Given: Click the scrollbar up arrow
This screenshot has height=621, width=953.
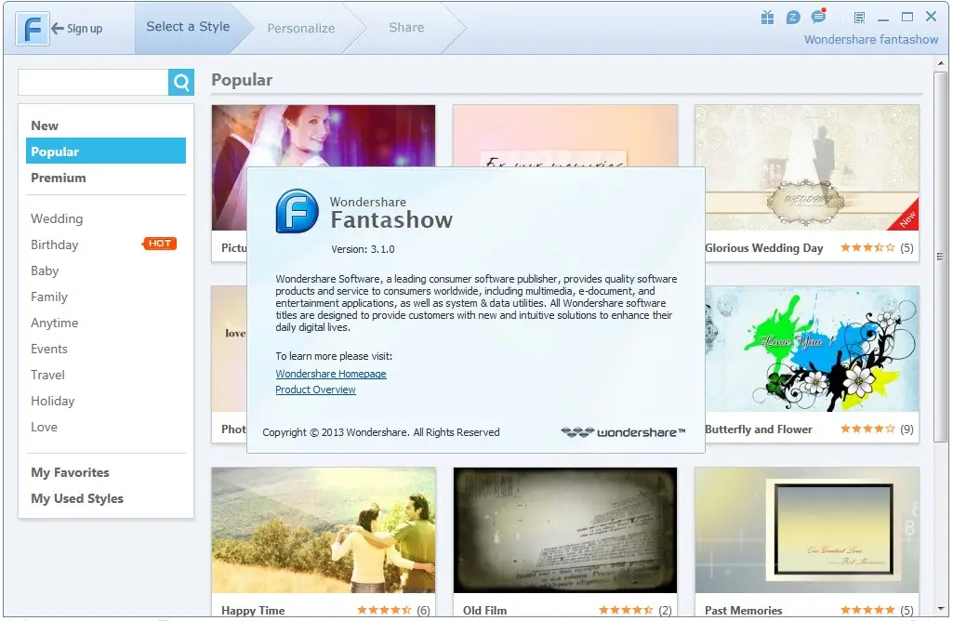Looking at the screenshot, I should [940, 63].
